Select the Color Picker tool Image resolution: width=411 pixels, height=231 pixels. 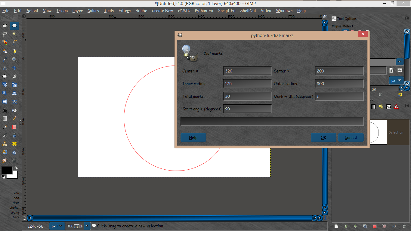5,60
